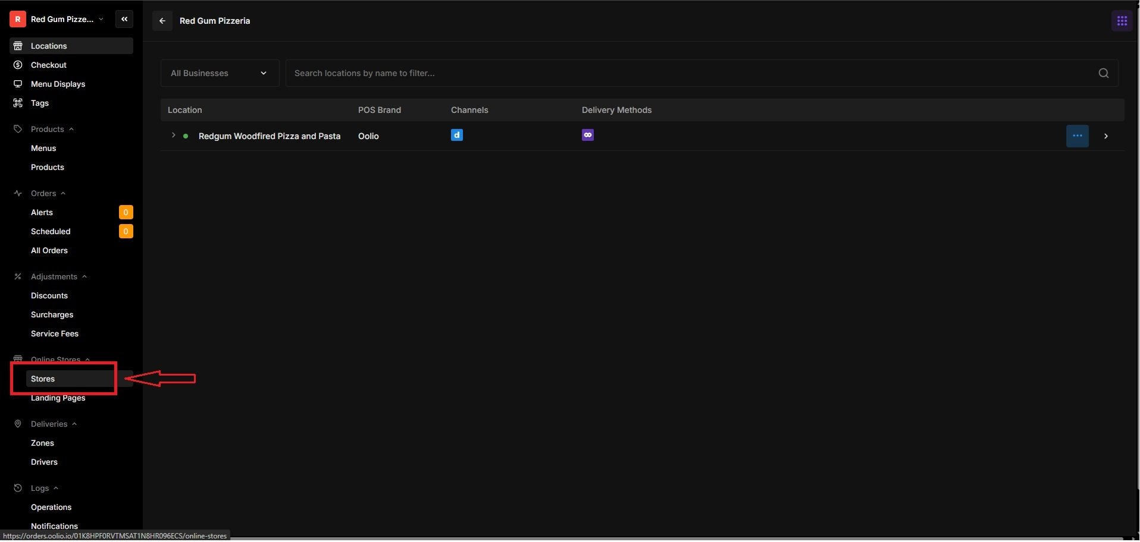
Task: Open the All Businesses dropdown
Action: (218, 73)
